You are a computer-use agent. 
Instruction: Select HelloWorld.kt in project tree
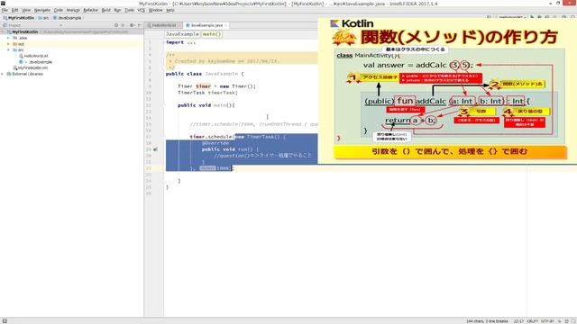(33, 56)
